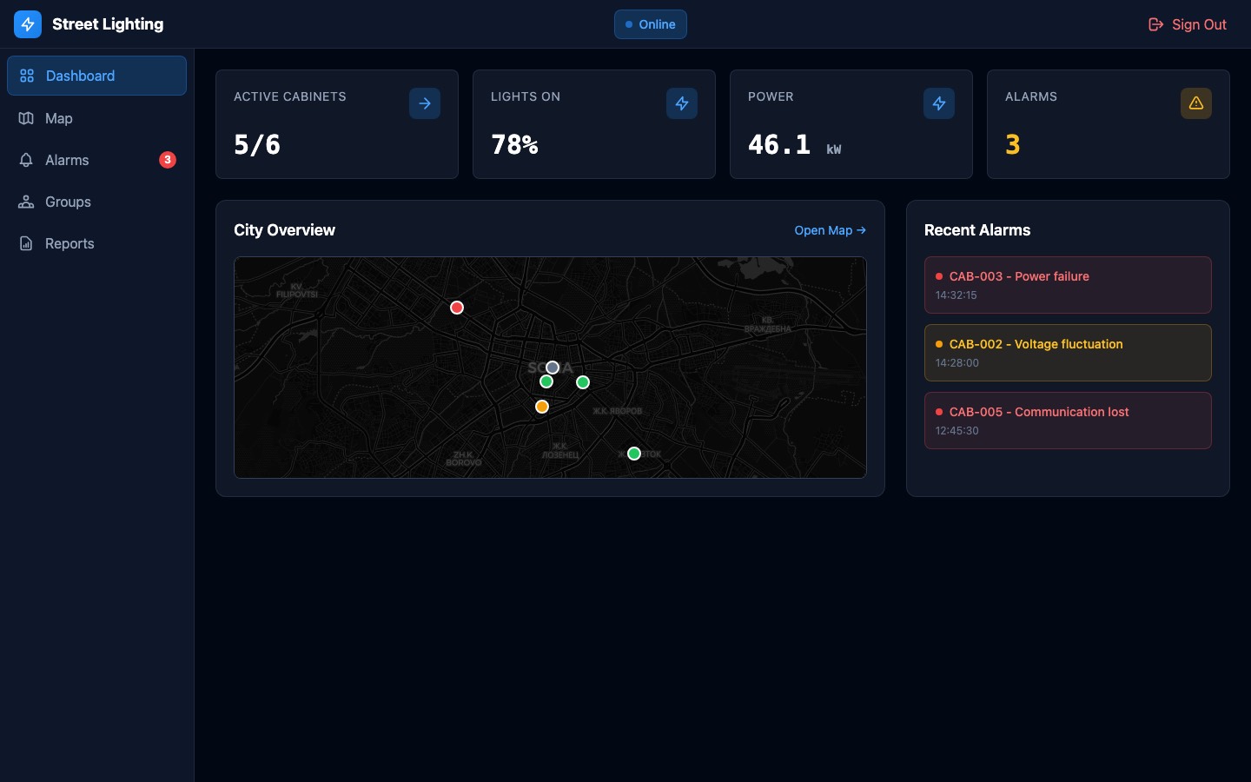Click the Dashboard grid icon
Screen dimensions: 1251x782
[27, 76]
